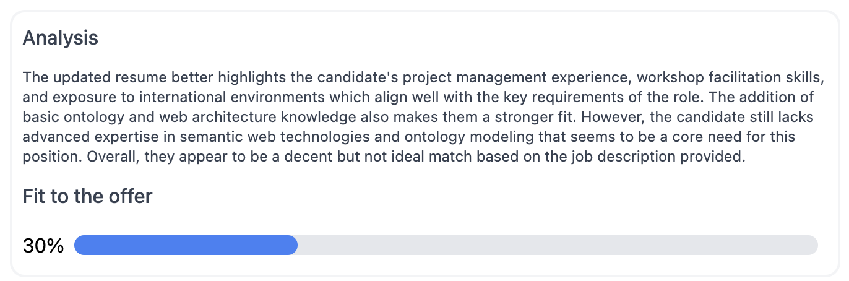Click the gray unfilled part of progress bar
The height and width of the screenshot is (281, 849).
557,245
